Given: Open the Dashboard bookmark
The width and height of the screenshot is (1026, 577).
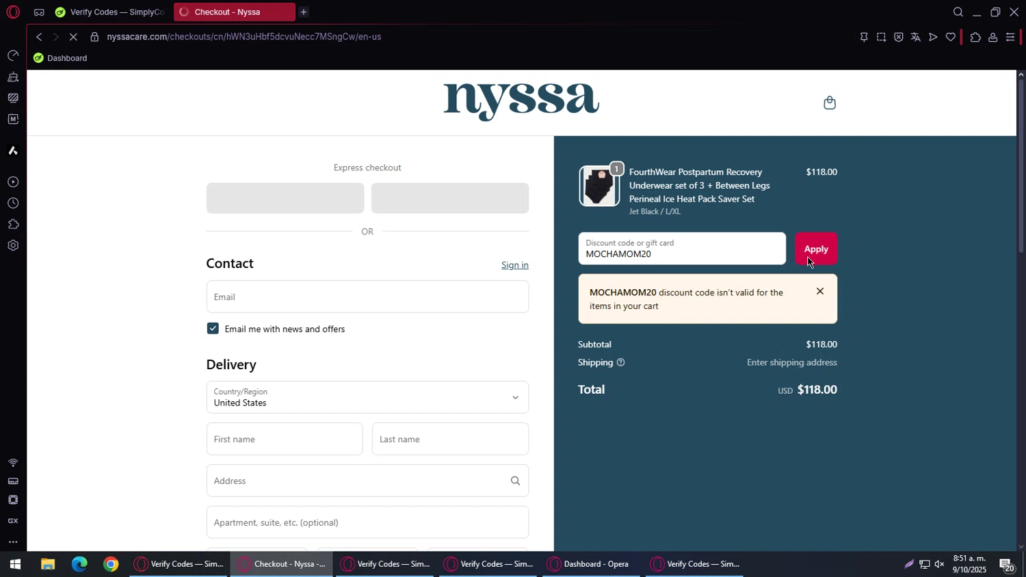Looking at the screenshot, I should pos(60,58).
